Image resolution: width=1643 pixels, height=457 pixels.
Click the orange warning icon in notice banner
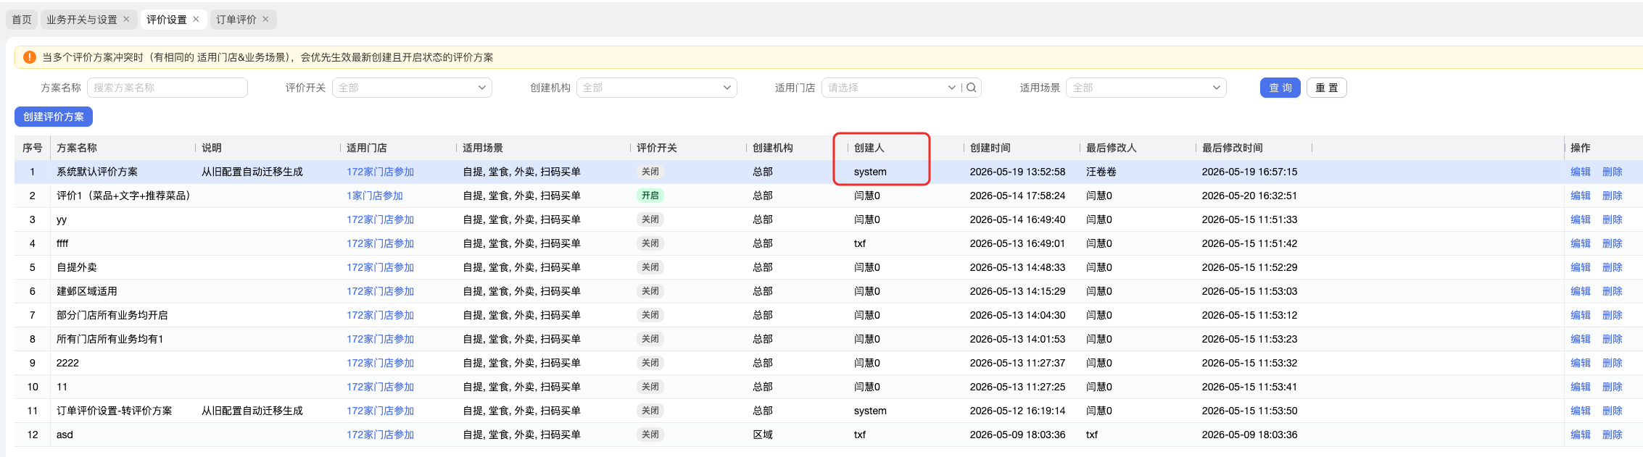30,57
